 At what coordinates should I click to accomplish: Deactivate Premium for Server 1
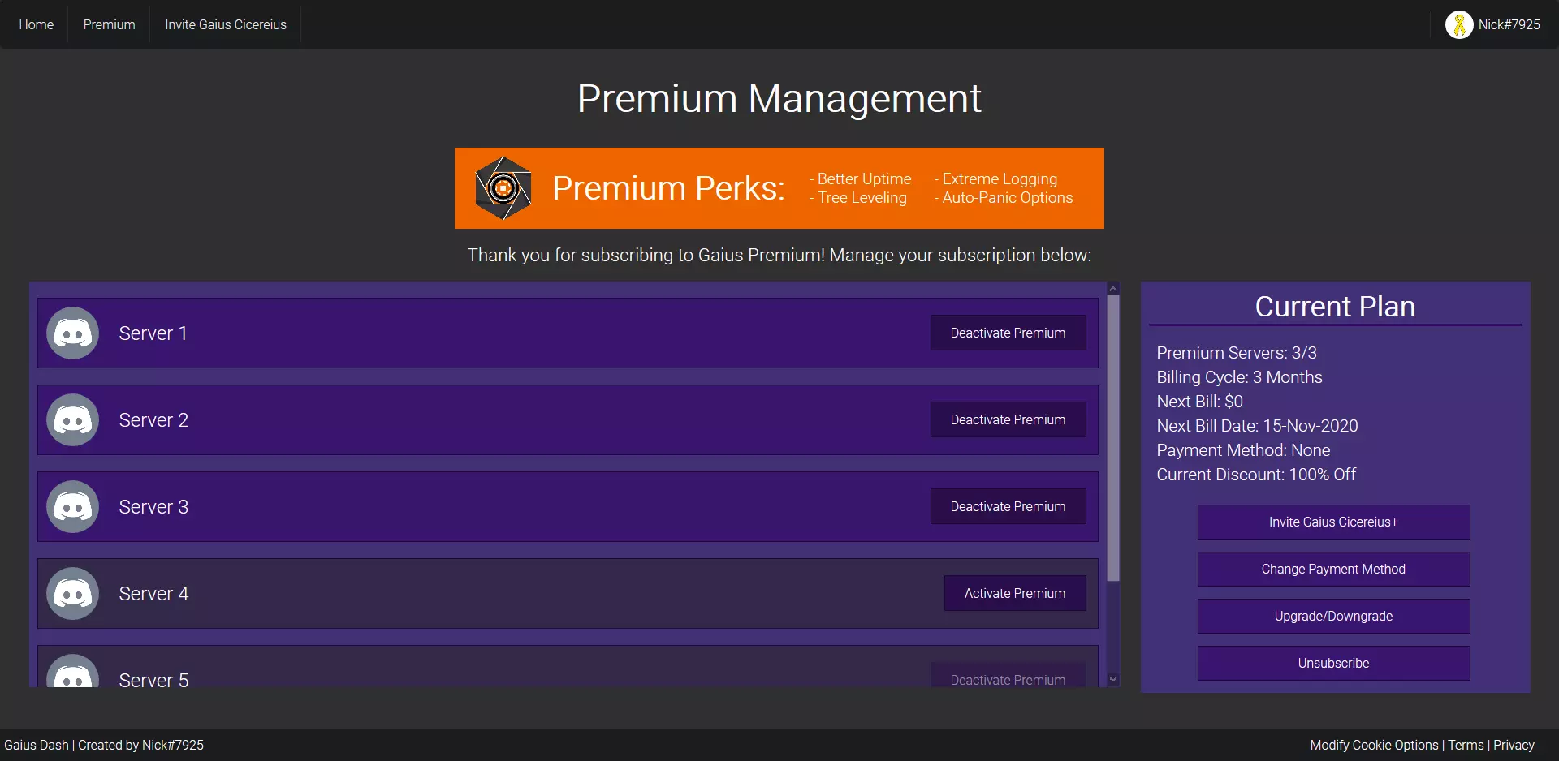(1007, 333)
